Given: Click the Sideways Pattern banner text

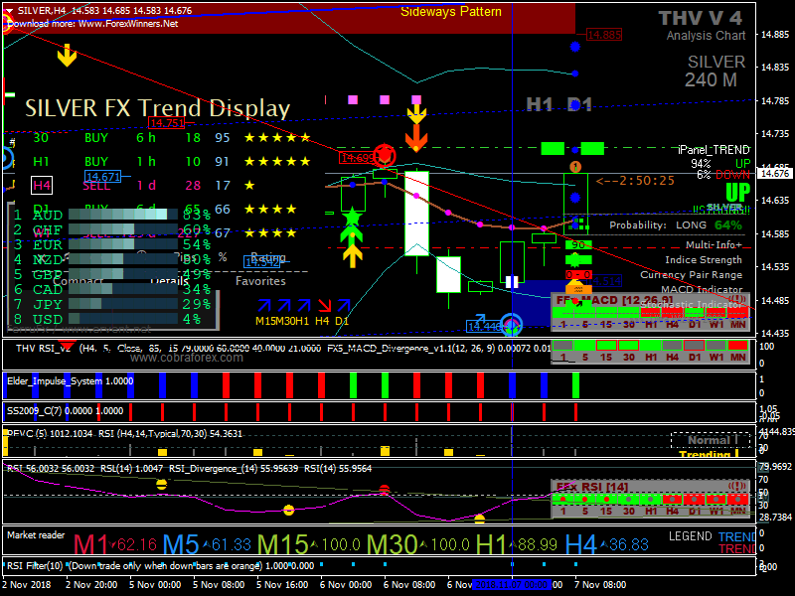Looking at the screenshot, I should tap(451, 12).
